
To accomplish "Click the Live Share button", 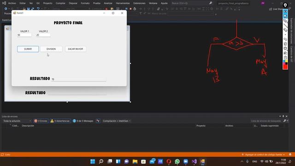I will click(x=276, y=9).
